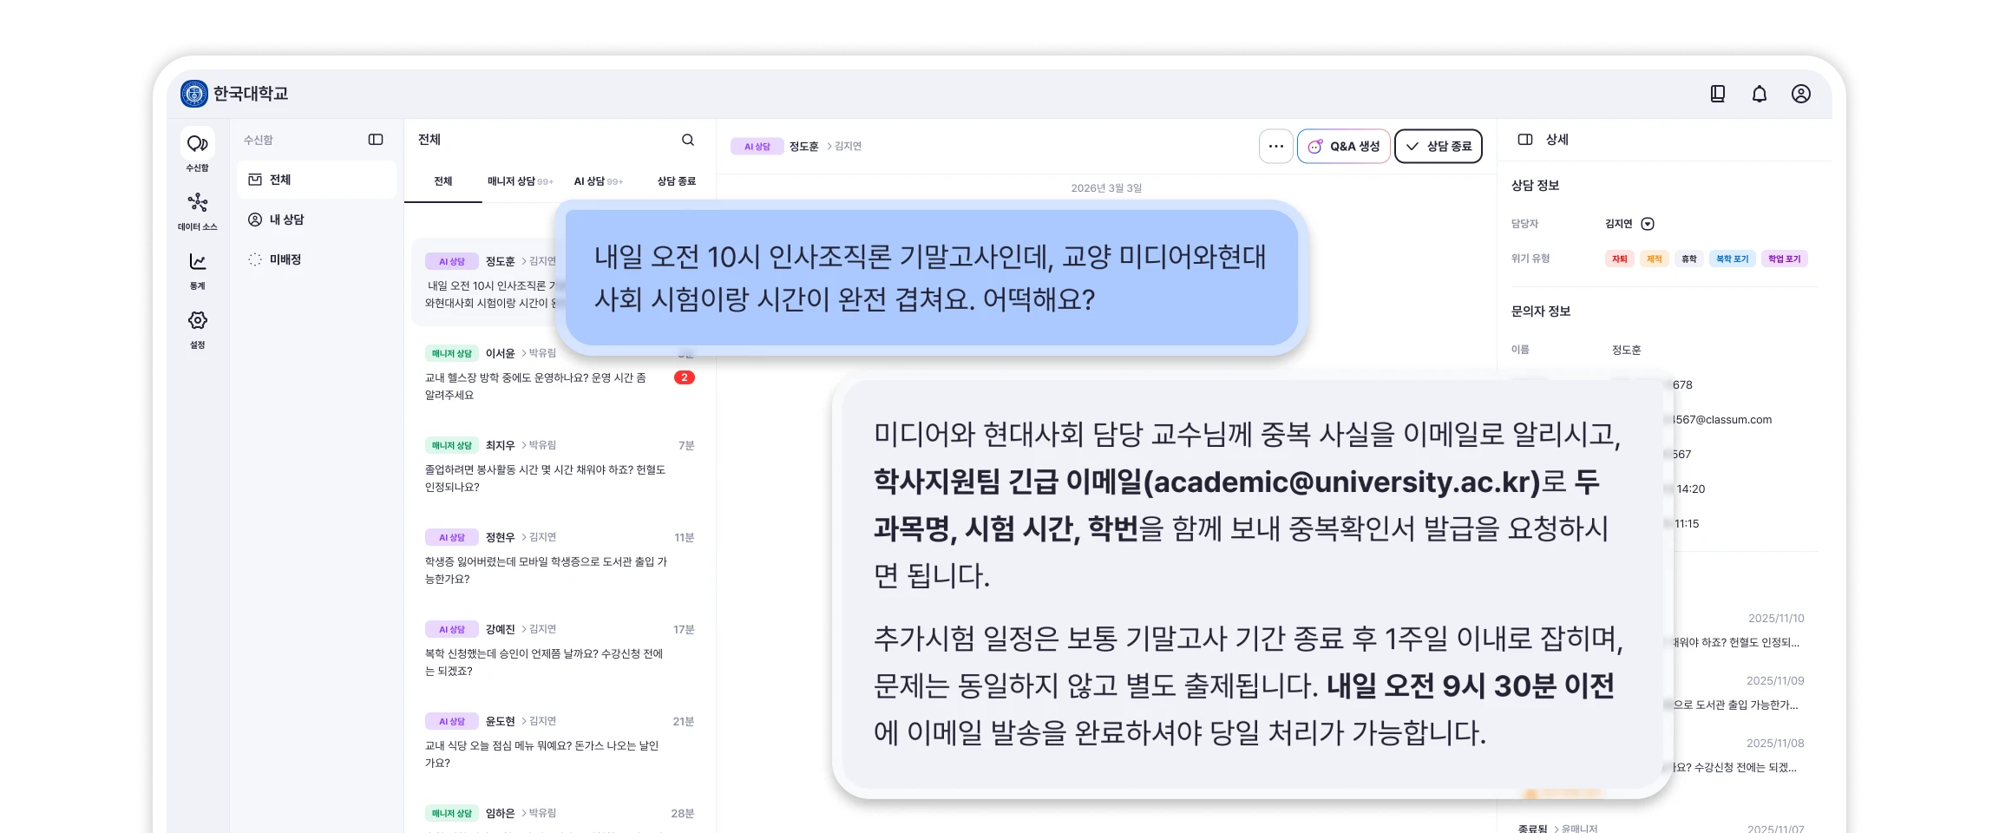The image size is (1999, 833).
Task: Select 전체 in the inbox list
Action: (317, 180)
